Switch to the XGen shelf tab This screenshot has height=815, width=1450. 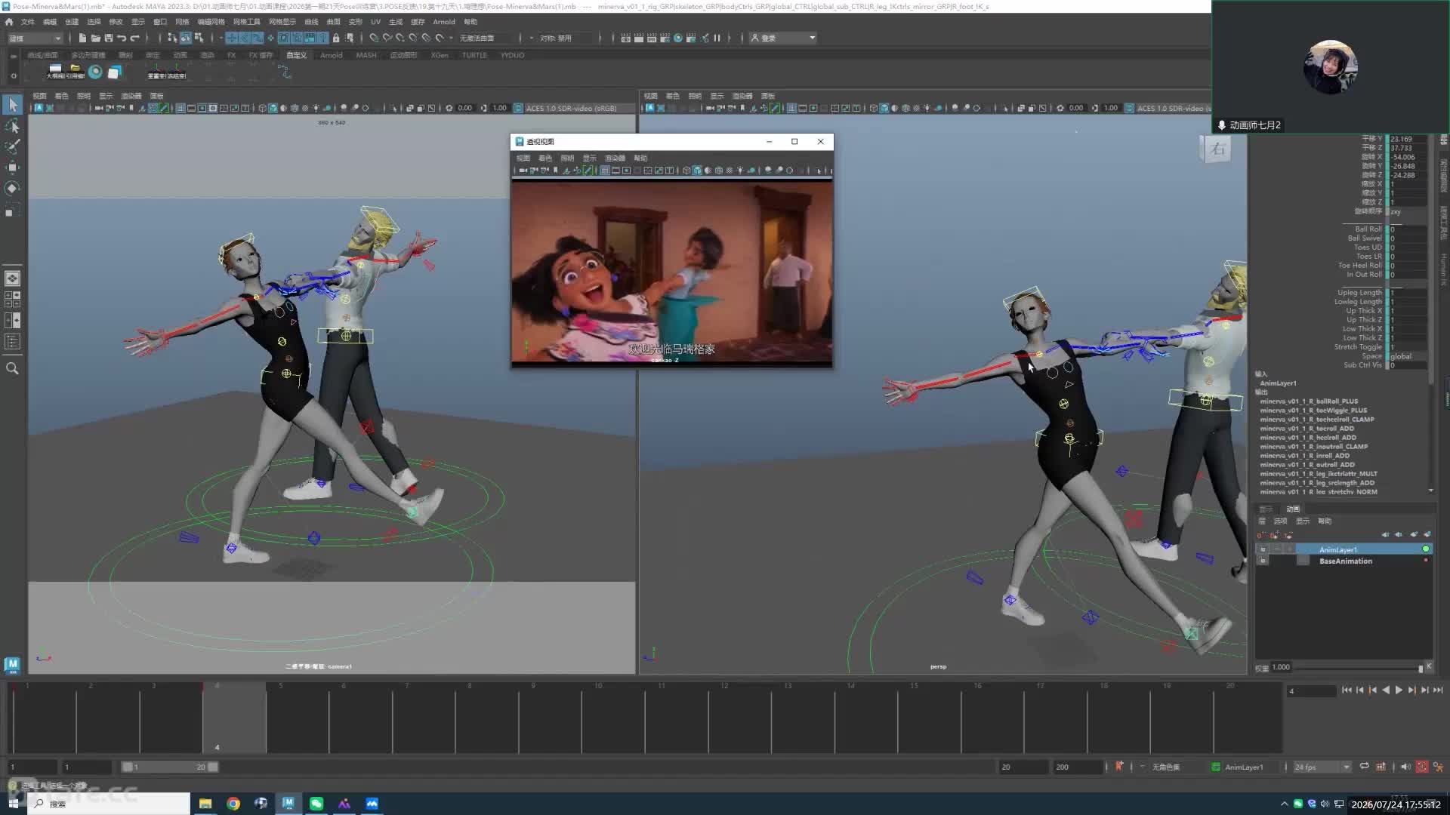coord(440,55)
